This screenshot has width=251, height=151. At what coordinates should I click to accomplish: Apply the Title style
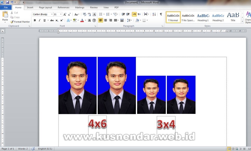tap(233, 17)
